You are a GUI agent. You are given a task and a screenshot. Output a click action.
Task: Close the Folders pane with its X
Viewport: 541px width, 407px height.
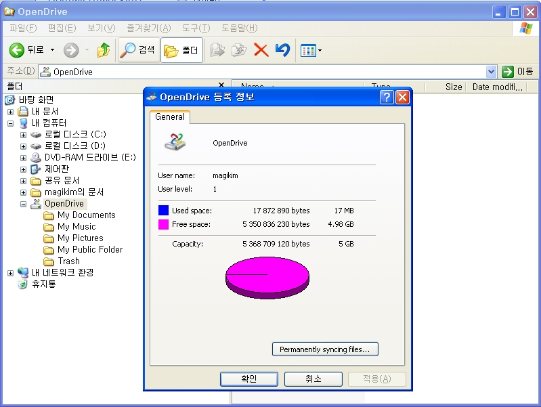(x=221, y=85)
